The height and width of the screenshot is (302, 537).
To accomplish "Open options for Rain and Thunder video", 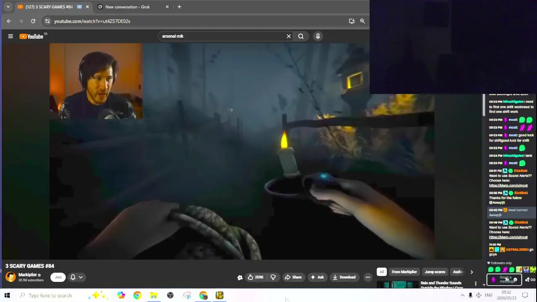I will coord(476,284).
